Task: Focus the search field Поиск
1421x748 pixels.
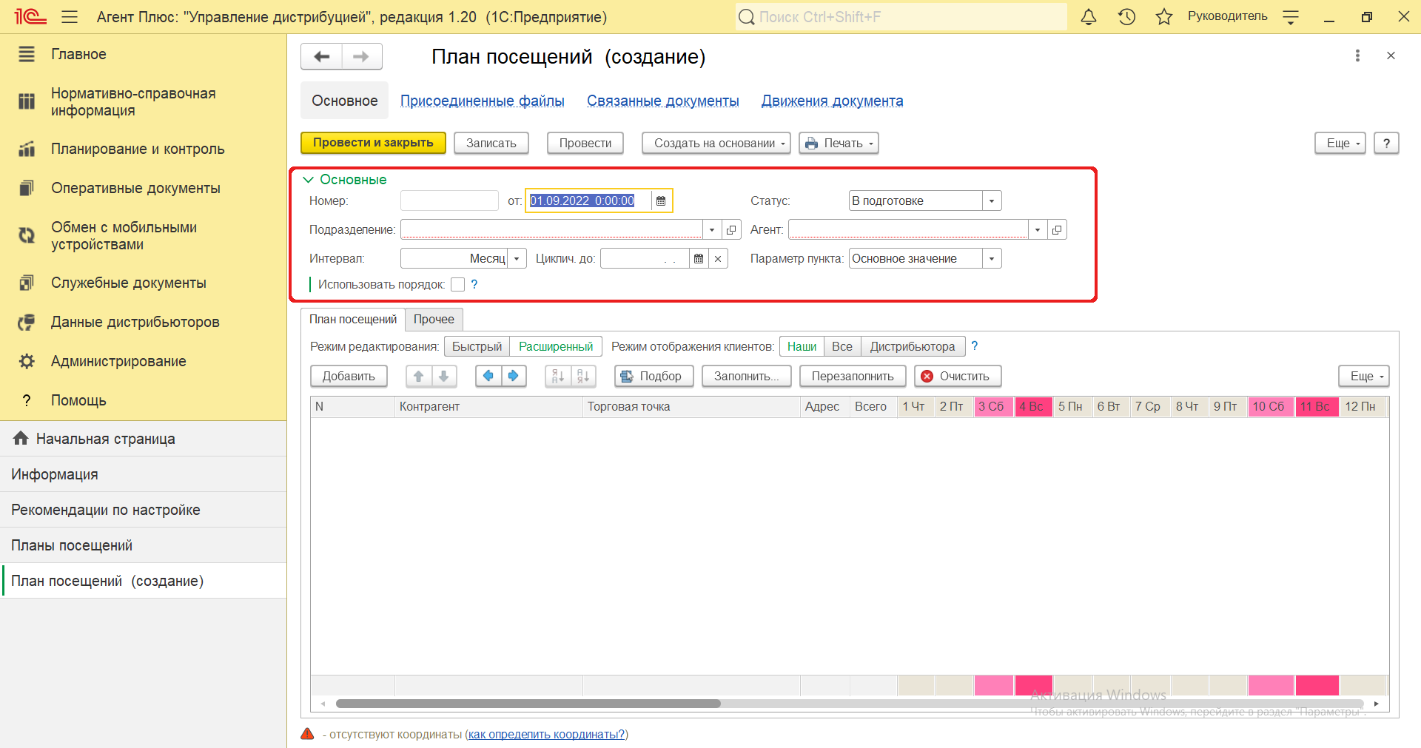Action: click(901, 16)
